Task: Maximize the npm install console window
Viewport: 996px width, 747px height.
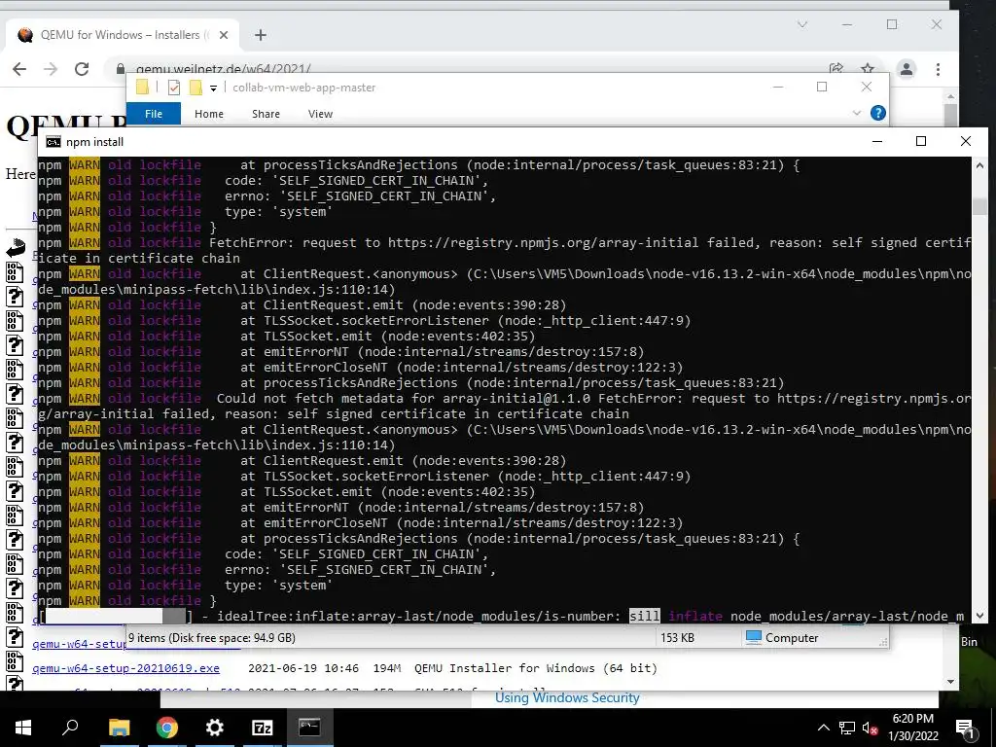Action: pyautogui.click(x=921, y=141)
